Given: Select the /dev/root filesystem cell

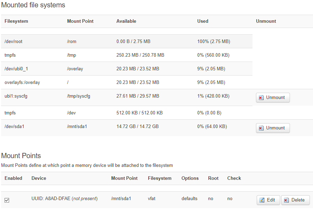Looking at the screenshot, I should point(13,41).
